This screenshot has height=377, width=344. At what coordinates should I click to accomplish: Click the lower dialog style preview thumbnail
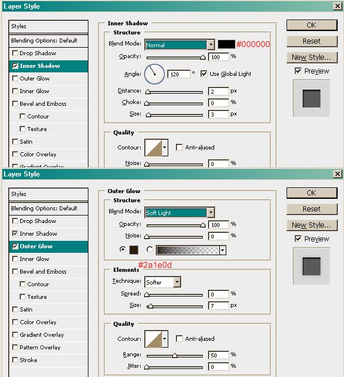click(311, 266)
